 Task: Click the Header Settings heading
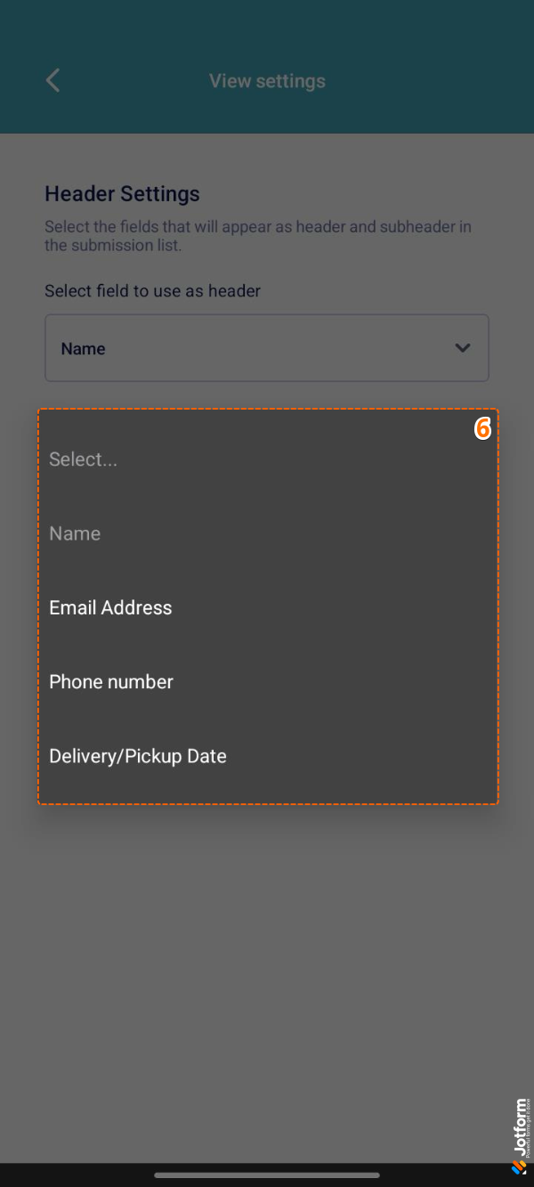122,193
